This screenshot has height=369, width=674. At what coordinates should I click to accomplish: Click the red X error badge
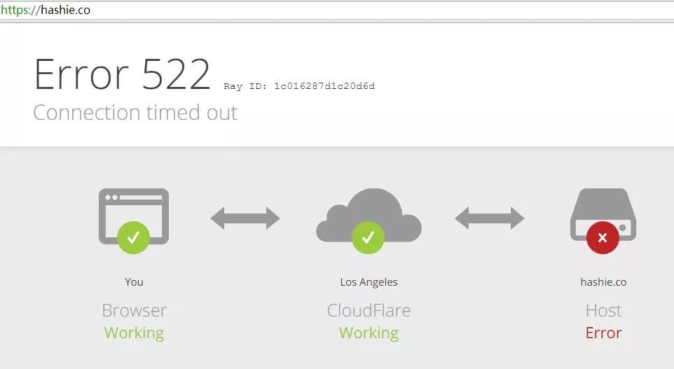click(x=603, y=237)
